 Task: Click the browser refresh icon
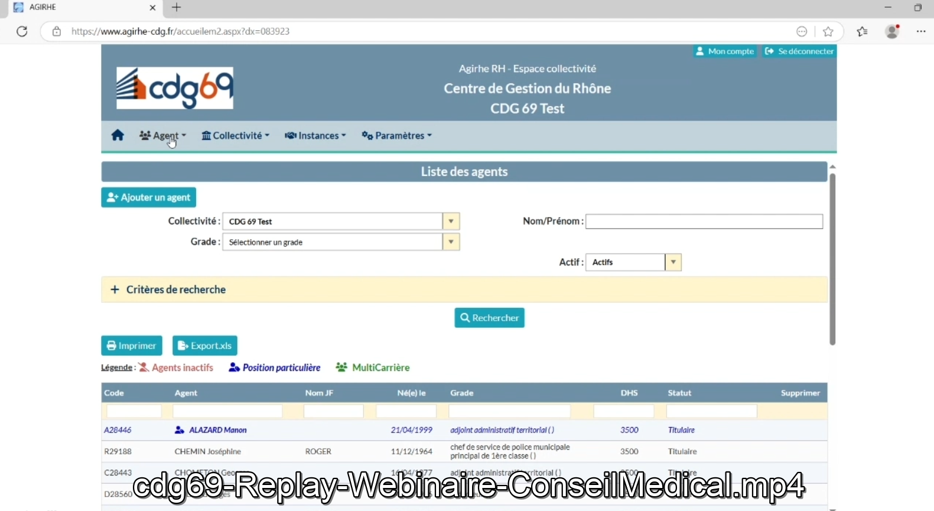tap(22, 31)
